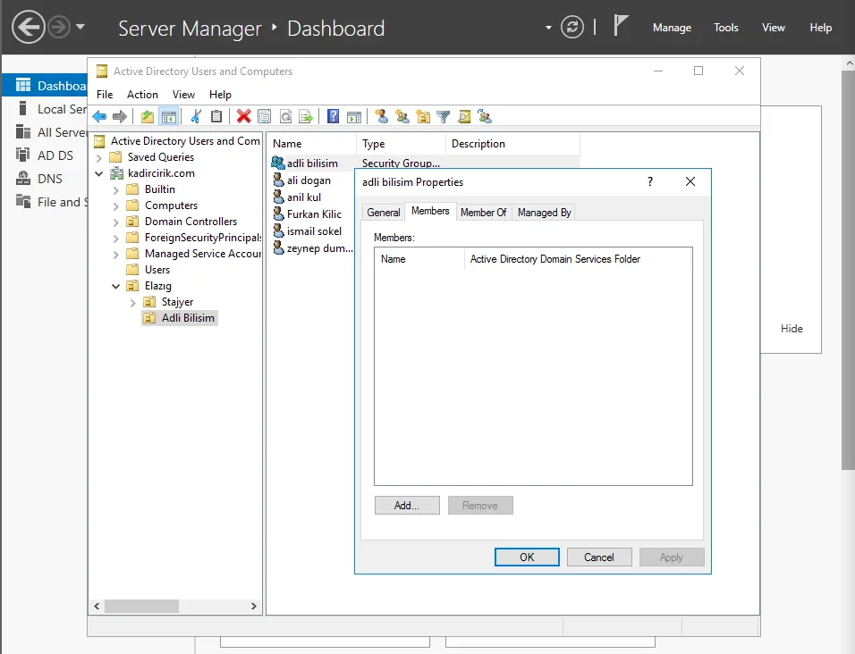This screenshot has height=654, width=855.
Task: Open Server Manager notifications flag
Action: (x=621, y=26)
